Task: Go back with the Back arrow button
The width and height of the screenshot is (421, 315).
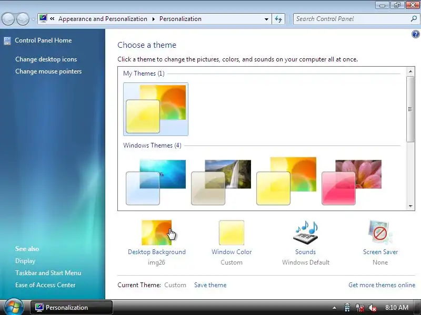Action: 8,19
